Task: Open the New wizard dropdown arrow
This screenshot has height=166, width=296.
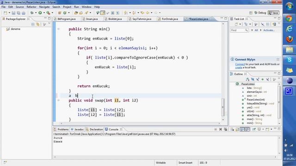Action: (9, 13)
